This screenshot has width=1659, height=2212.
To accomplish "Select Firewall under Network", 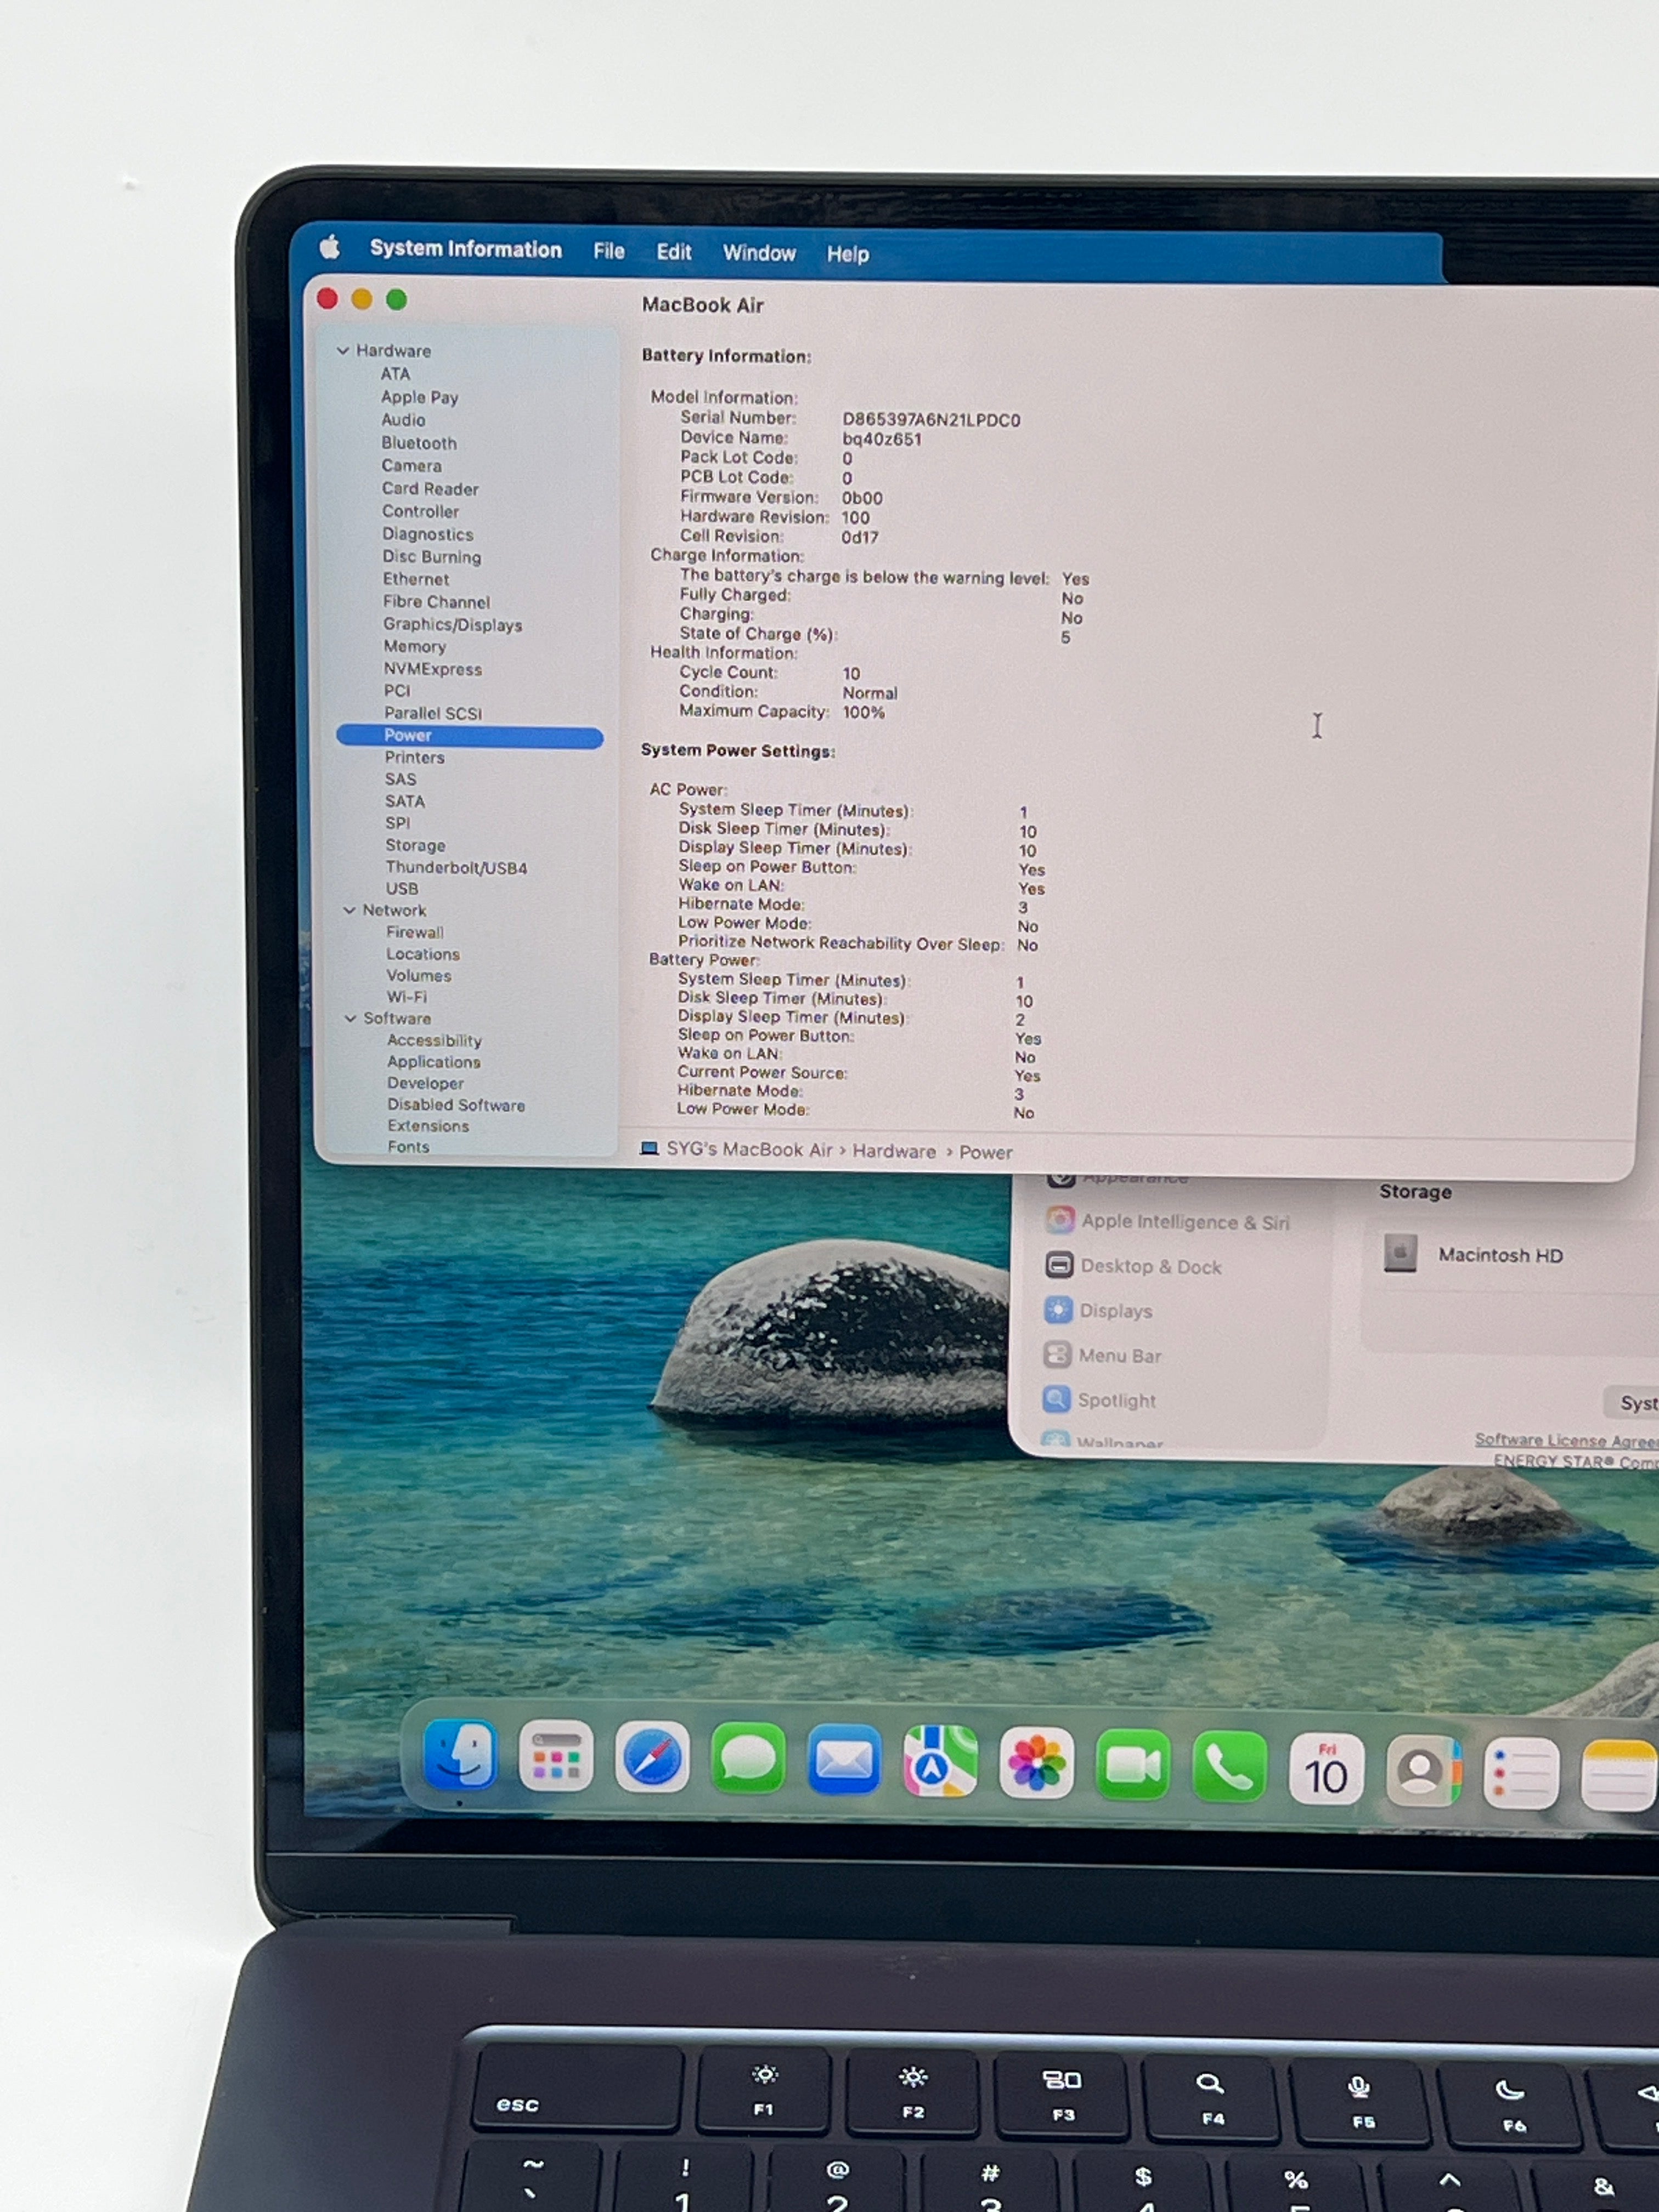I will 415,932.
